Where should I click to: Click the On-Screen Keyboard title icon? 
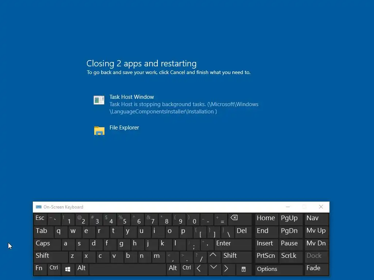click(x=39, y=207)
